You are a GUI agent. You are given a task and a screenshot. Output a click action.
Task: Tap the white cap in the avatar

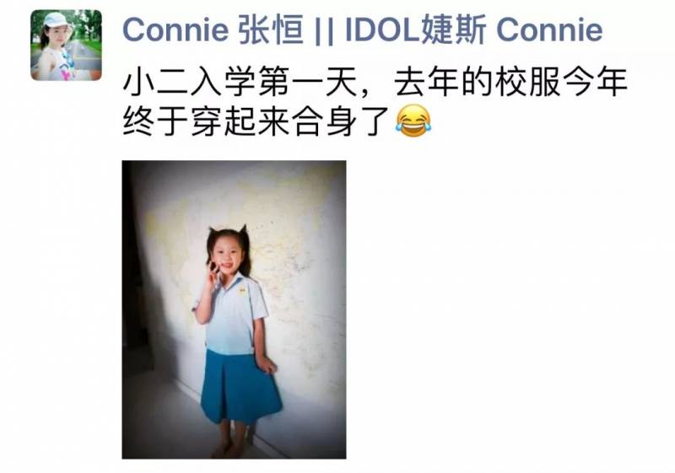click(56, 19)
